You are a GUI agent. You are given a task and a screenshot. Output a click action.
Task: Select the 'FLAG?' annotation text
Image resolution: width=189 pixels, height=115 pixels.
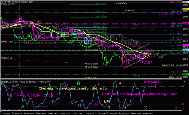coord(147,63)
